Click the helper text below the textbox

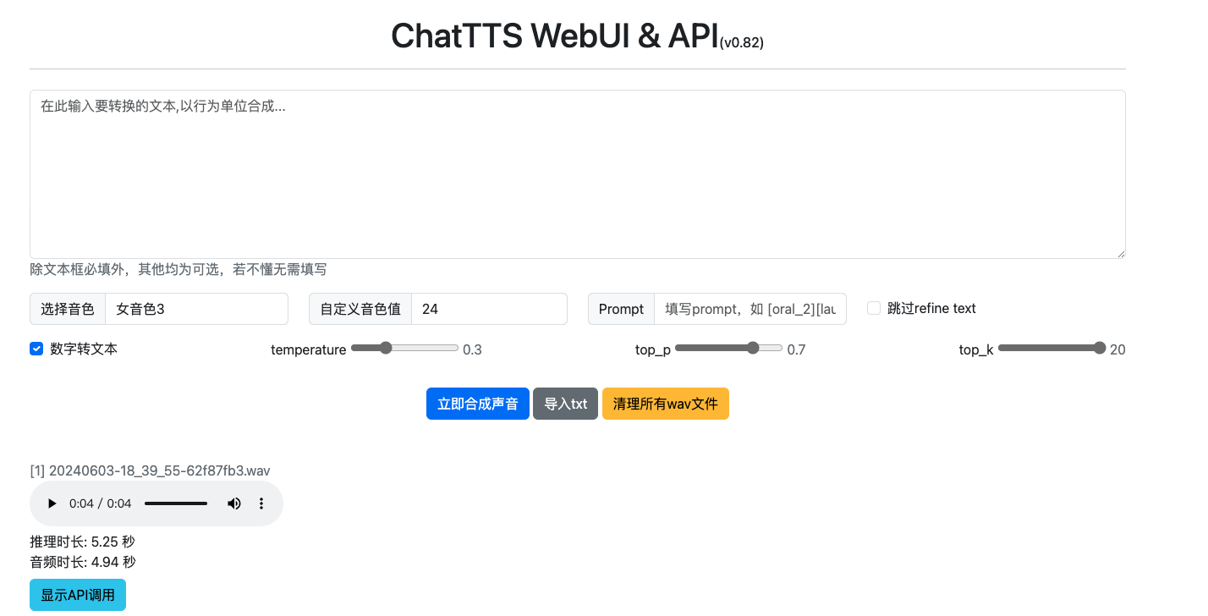tap(178, 269)
